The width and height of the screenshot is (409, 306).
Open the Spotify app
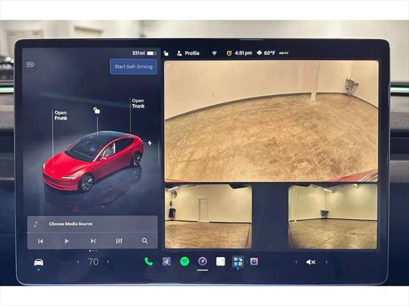185,261
